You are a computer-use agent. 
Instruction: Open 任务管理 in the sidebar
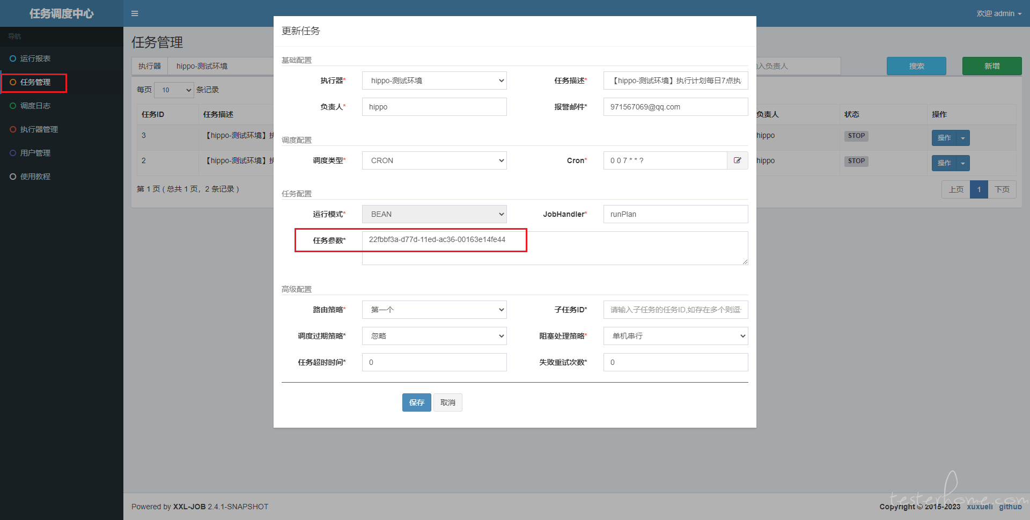point(62,82)
